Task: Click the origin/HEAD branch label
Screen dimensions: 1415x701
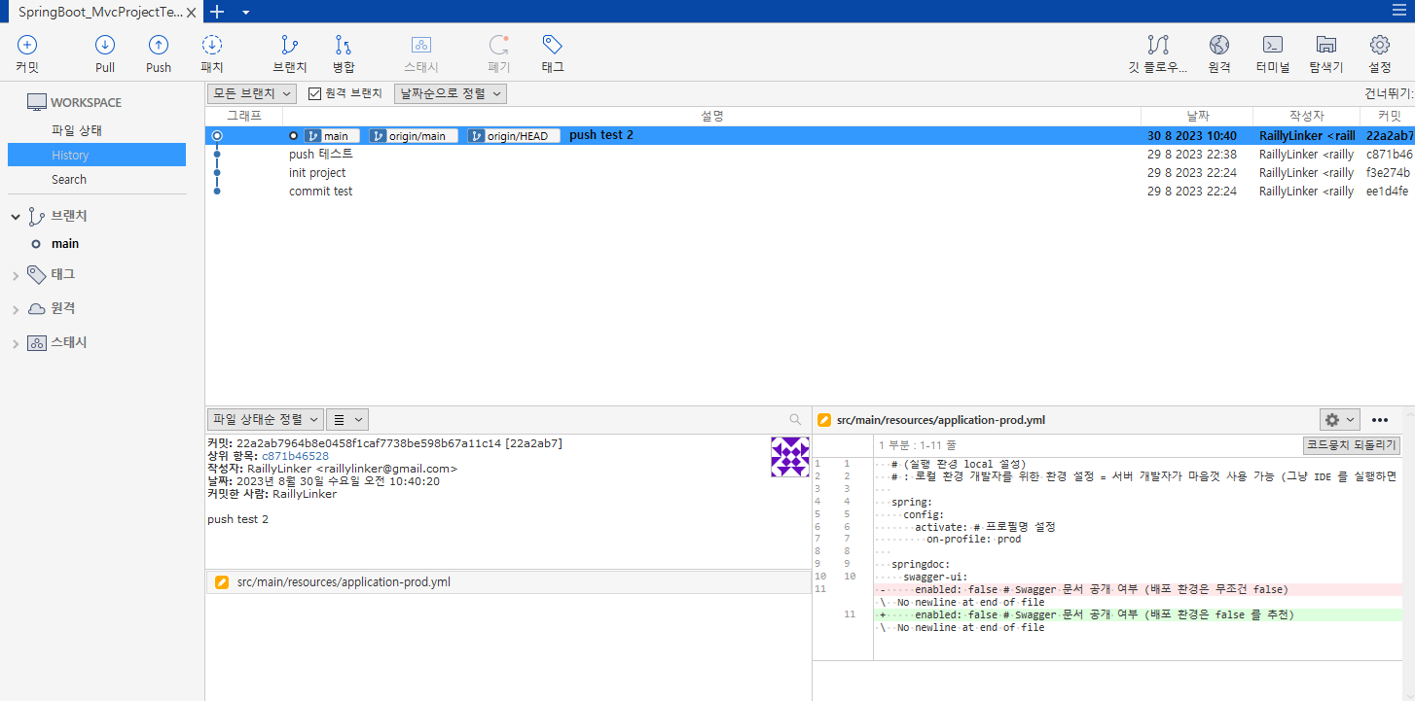Action: (x=514, y=136)
